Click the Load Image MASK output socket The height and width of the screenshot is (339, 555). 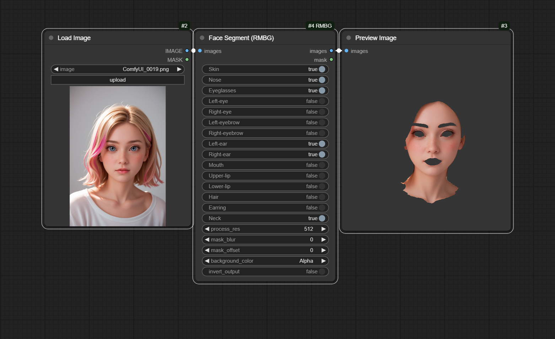(x=187, y=60)
